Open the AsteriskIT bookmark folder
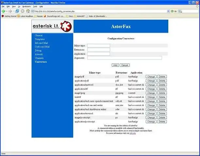The width and height of the screenshot is (200, 156). coord(79,16)
